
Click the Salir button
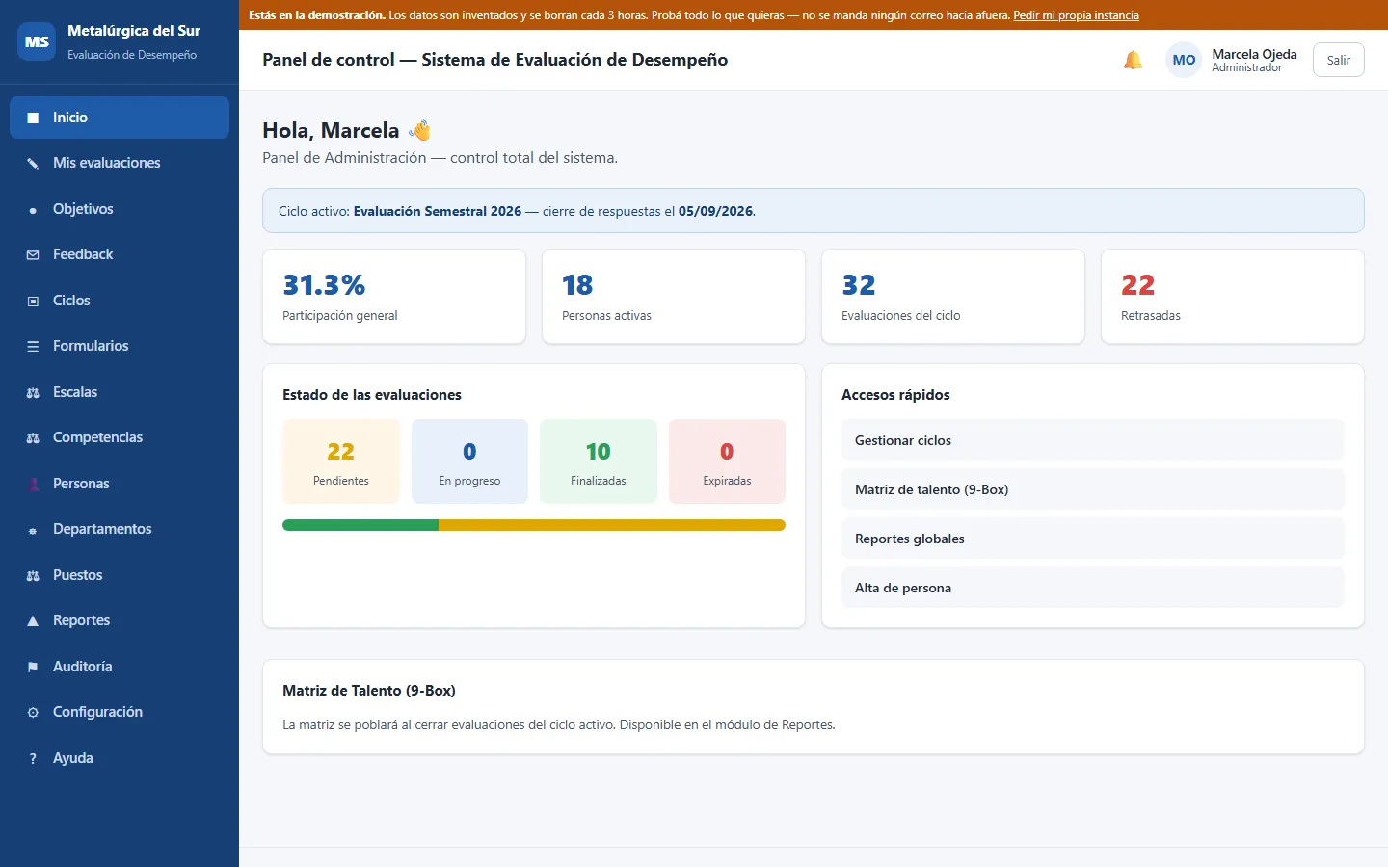pyautogui.click(x=1338, y=60)
